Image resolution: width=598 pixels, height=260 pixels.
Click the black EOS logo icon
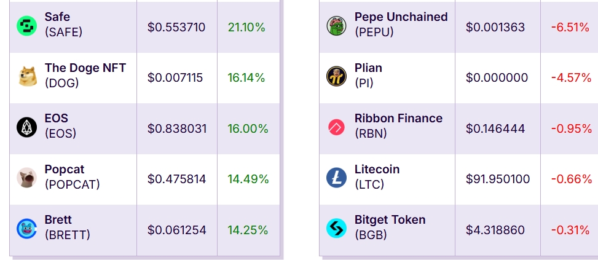pos(26,127)
